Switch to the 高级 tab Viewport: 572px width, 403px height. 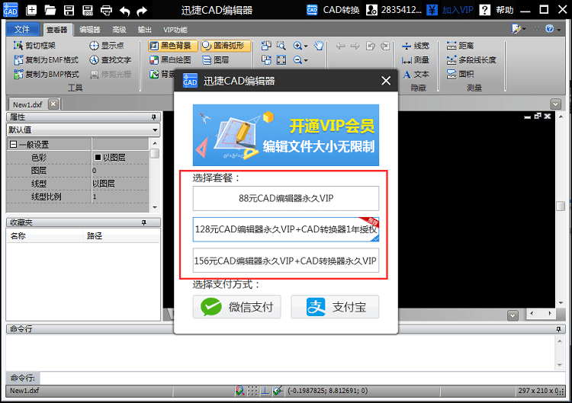119,30
